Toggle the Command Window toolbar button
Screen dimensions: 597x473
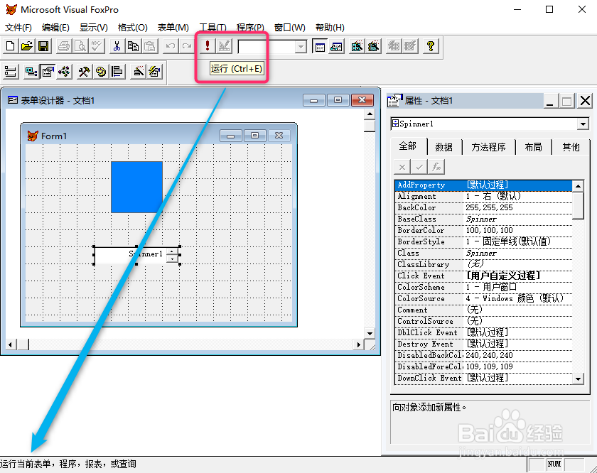pos(320,46)
